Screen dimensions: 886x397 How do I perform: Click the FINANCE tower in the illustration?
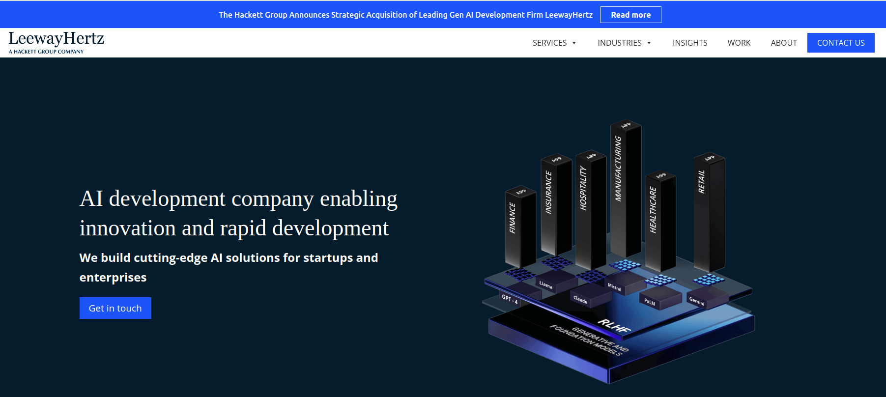point(520,227)
